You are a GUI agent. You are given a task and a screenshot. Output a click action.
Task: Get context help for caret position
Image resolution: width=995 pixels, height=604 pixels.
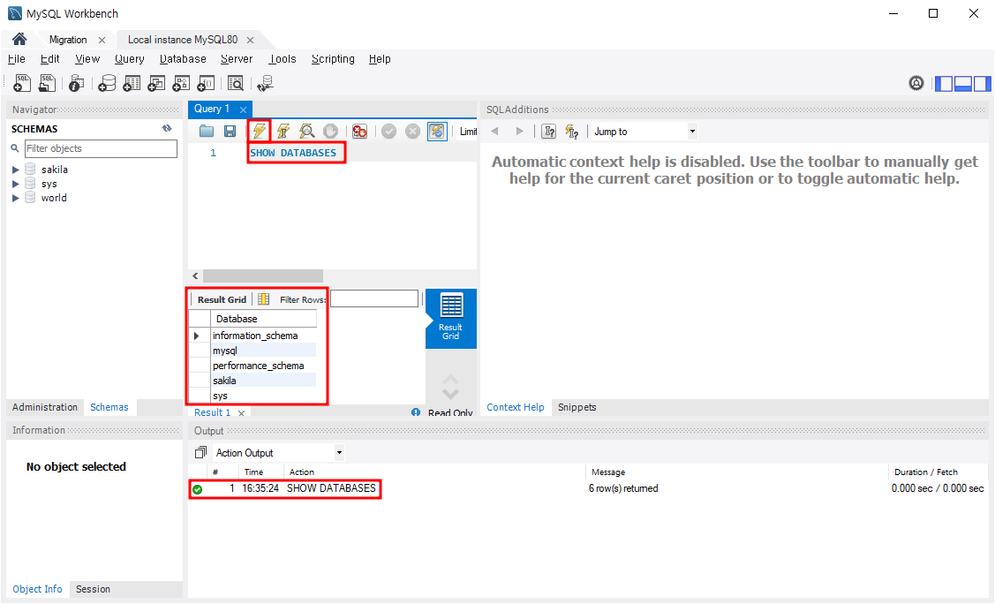[x=549, y=132]
